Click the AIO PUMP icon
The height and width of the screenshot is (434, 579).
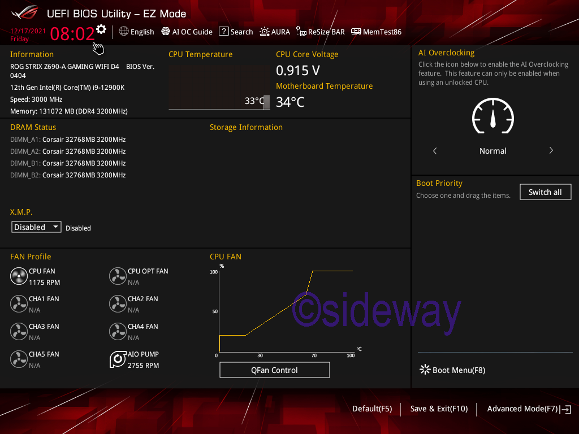[118, 359]
